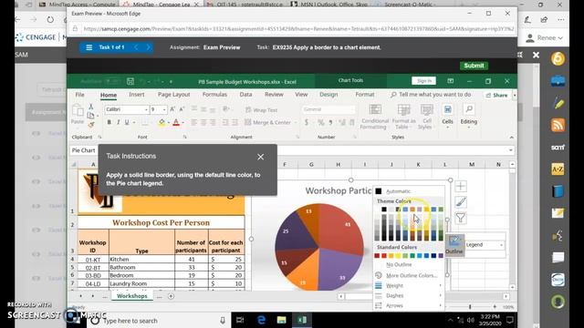Switch to the Formulas tab

[x=214, y=95]
